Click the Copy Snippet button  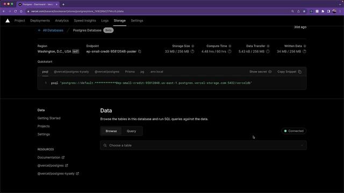[x=289, y=72]
